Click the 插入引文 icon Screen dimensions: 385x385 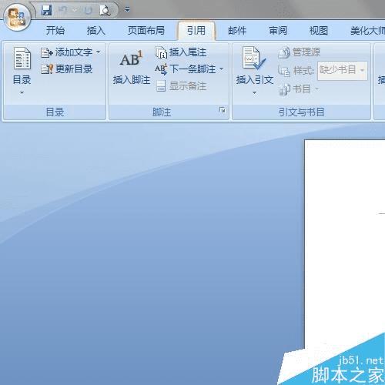click(x=254, y=59)
